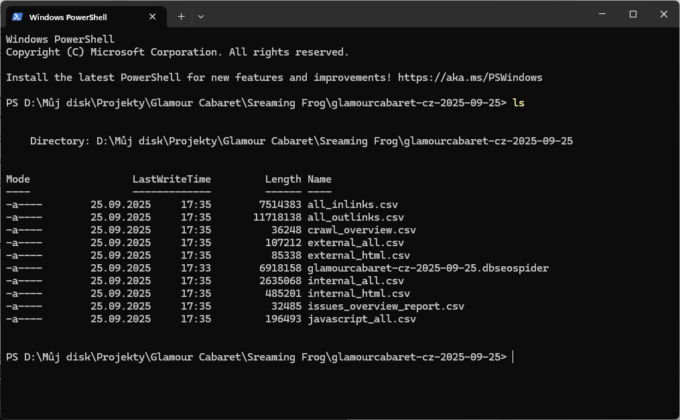Maximize the terminal window
This screenshot has height=420, width=680.
click(632, 14)
